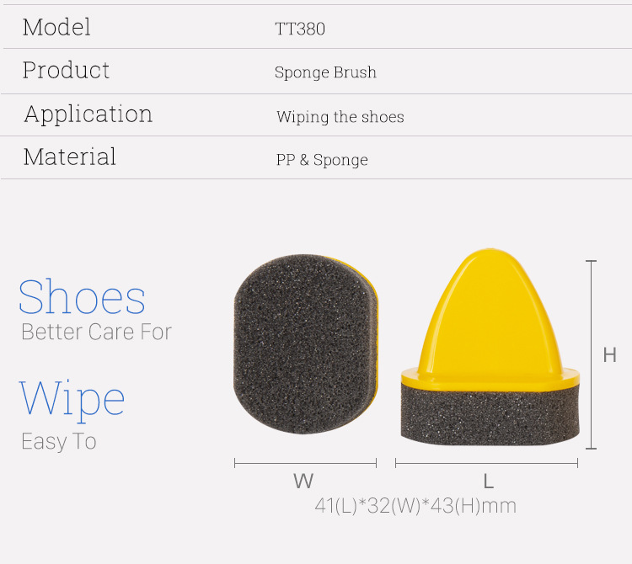
Task: Click the Material row label
Action: 70,157
